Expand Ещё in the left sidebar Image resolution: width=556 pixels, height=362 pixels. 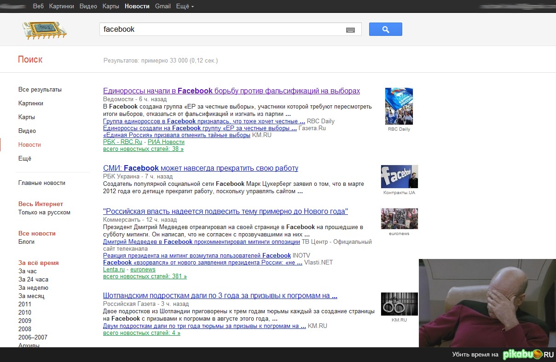(x=25, y=159)
